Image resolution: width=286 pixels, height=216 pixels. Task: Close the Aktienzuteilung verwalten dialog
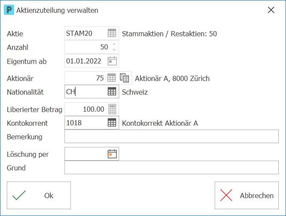pyautogui.click(x=271, y=10)
